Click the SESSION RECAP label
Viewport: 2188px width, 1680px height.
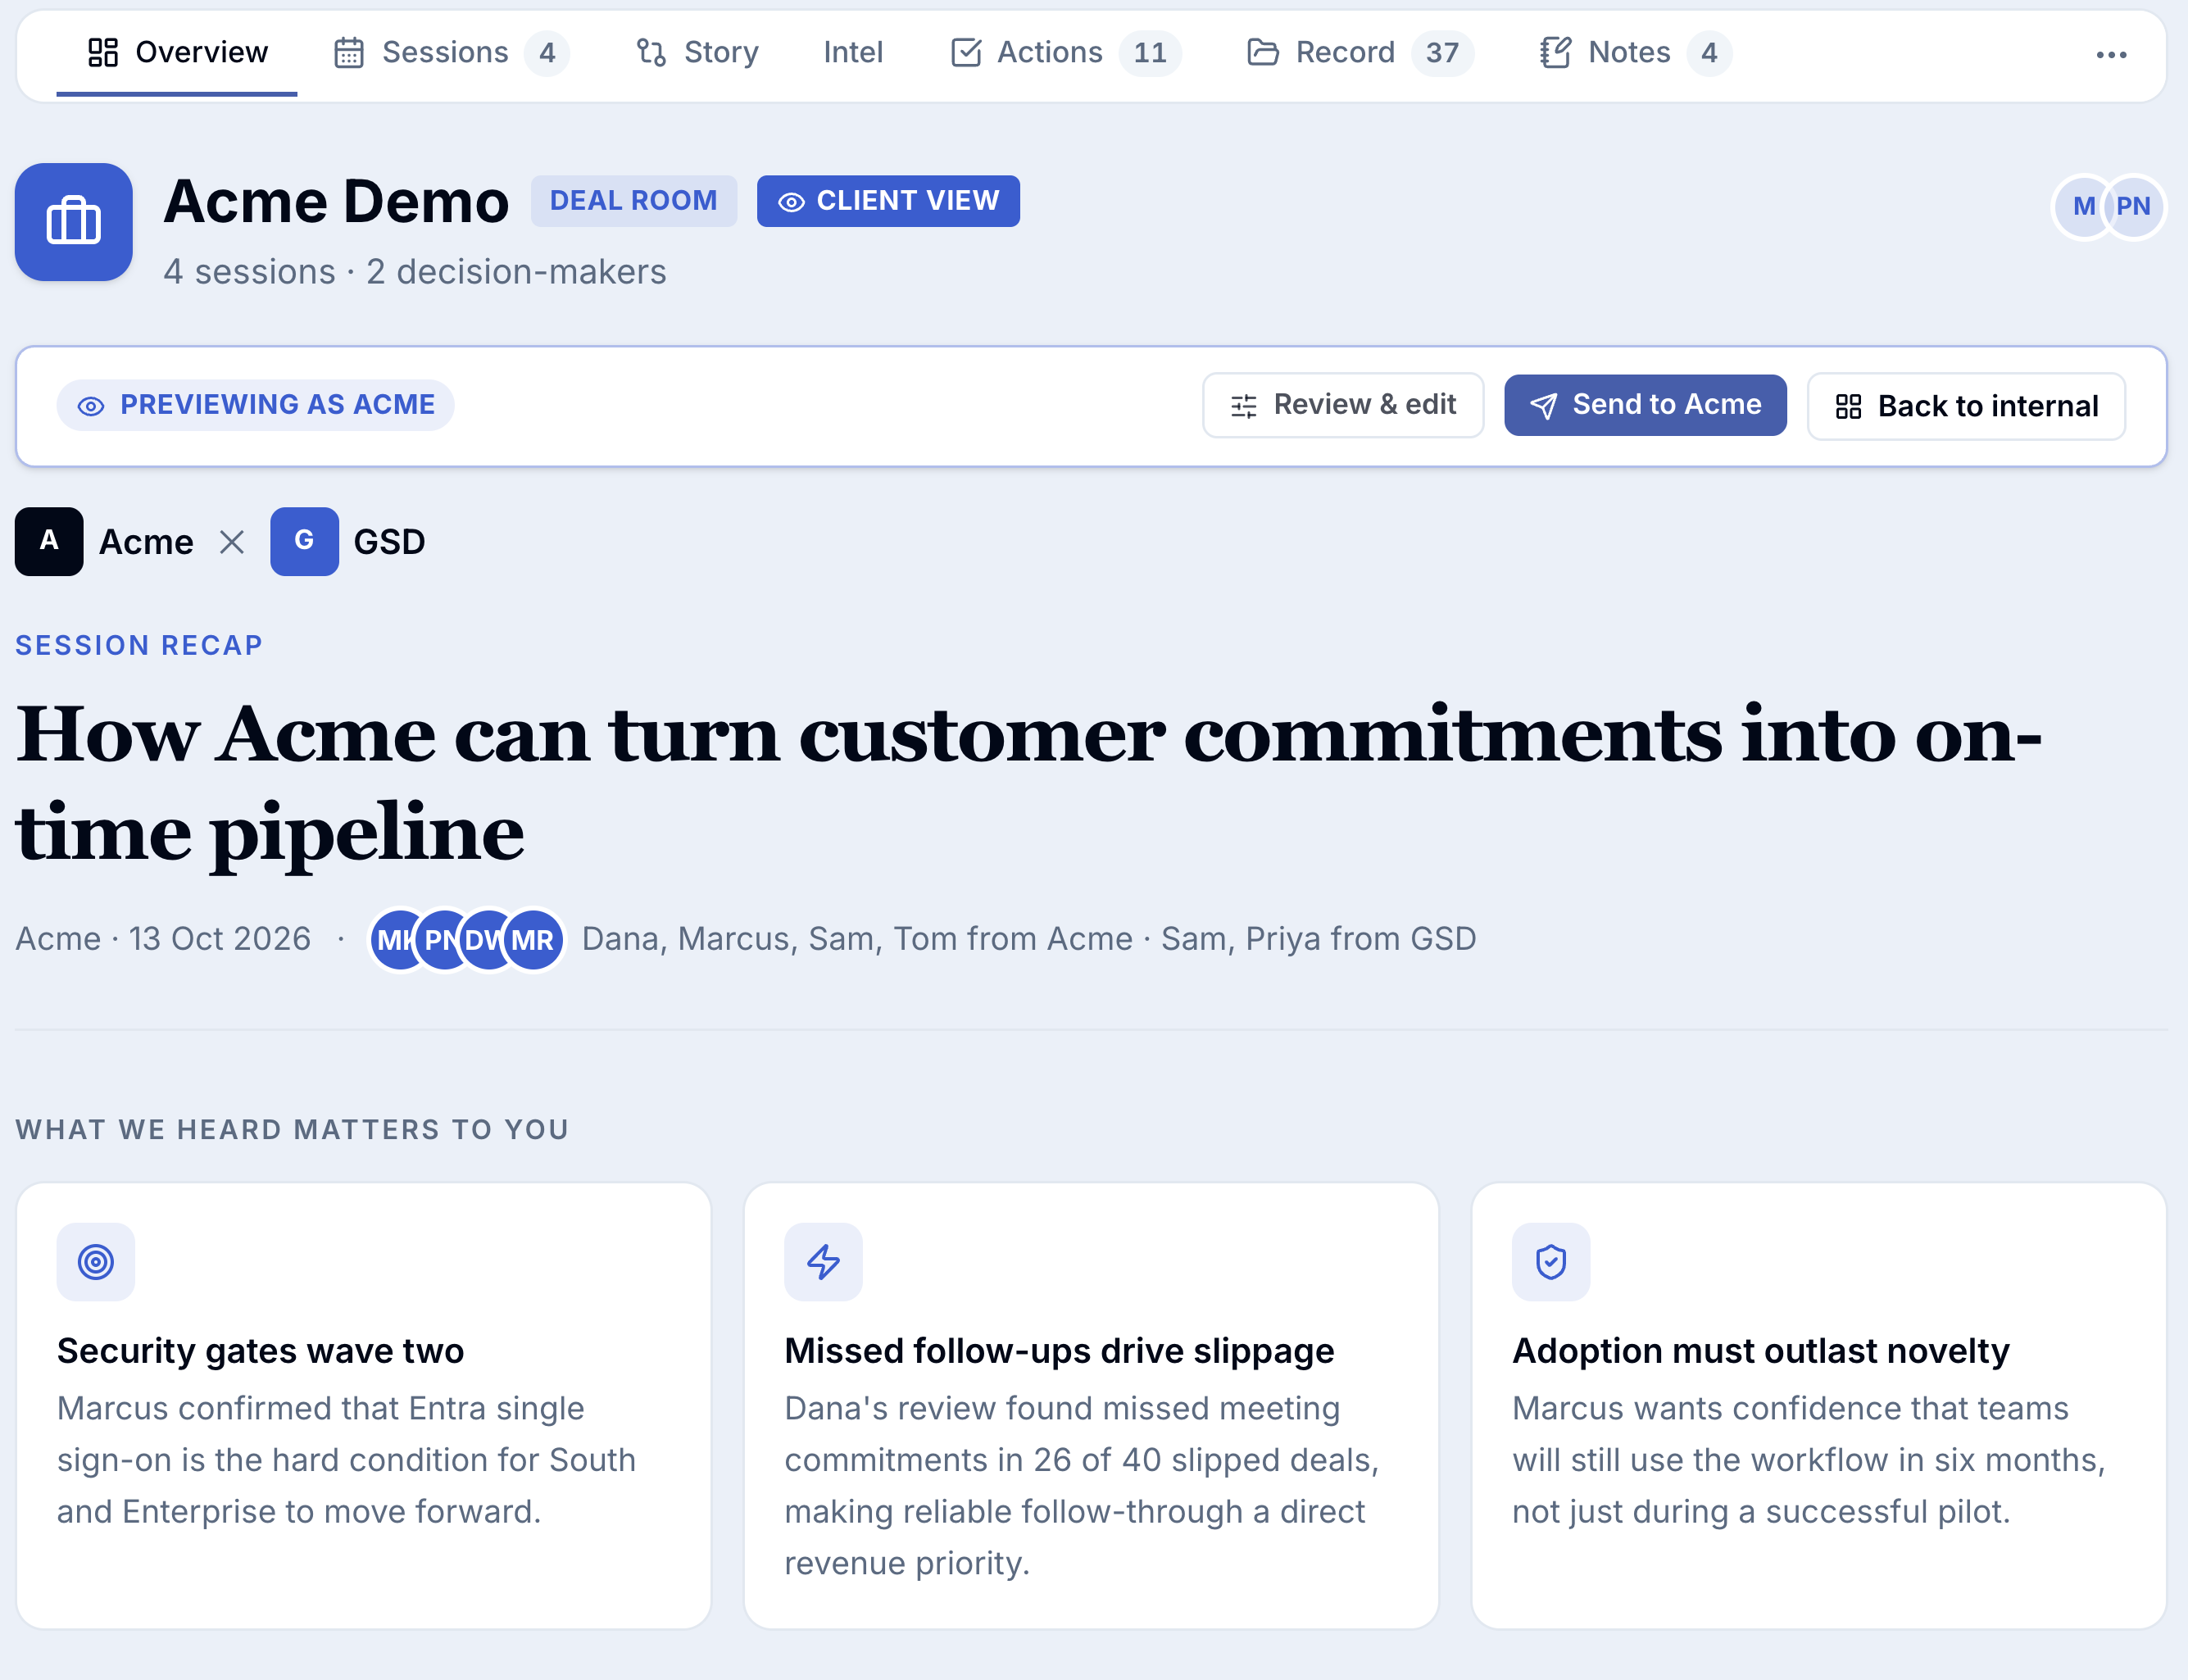click(x=139, y=645)
